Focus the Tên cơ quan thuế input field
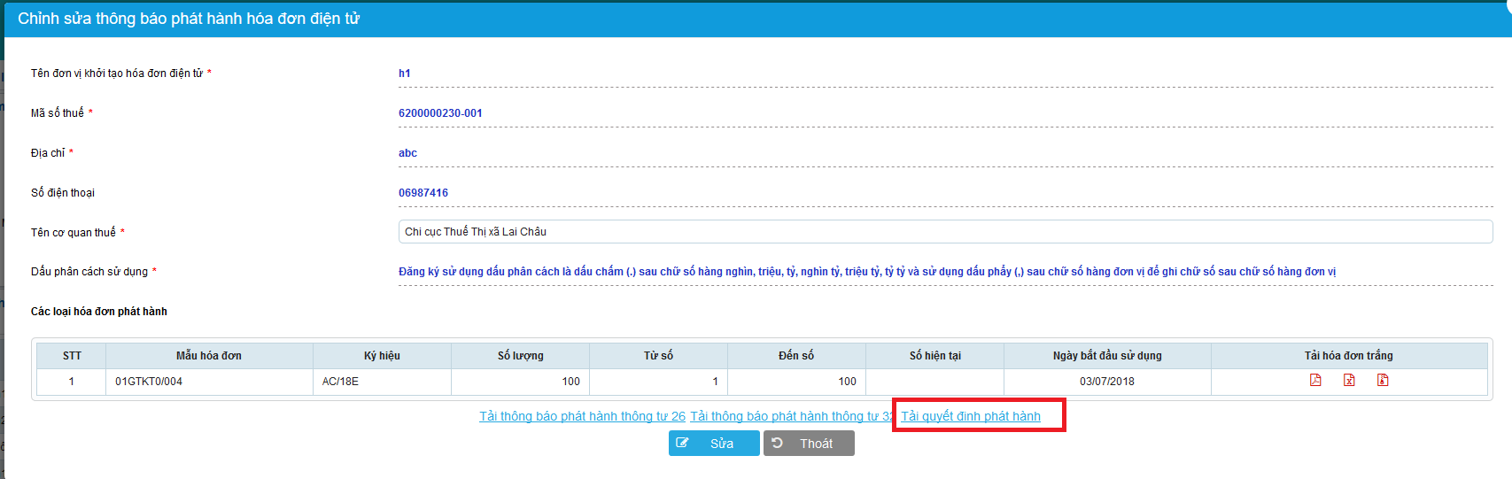Viewport: 1512px width, 479px height. (944, 232)
